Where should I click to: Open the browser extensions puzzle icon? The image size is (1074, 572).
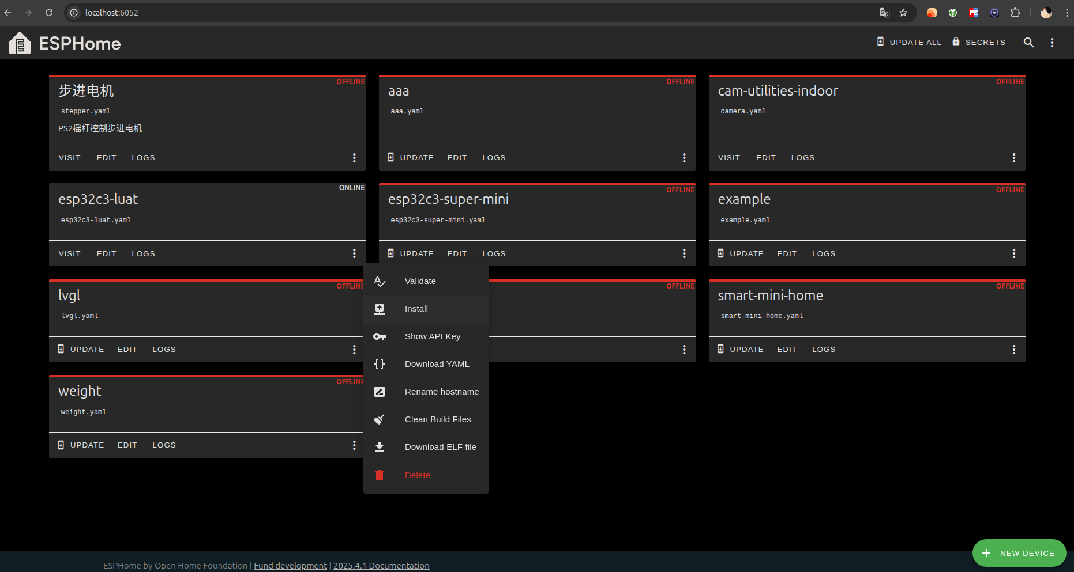(1015, 13)
